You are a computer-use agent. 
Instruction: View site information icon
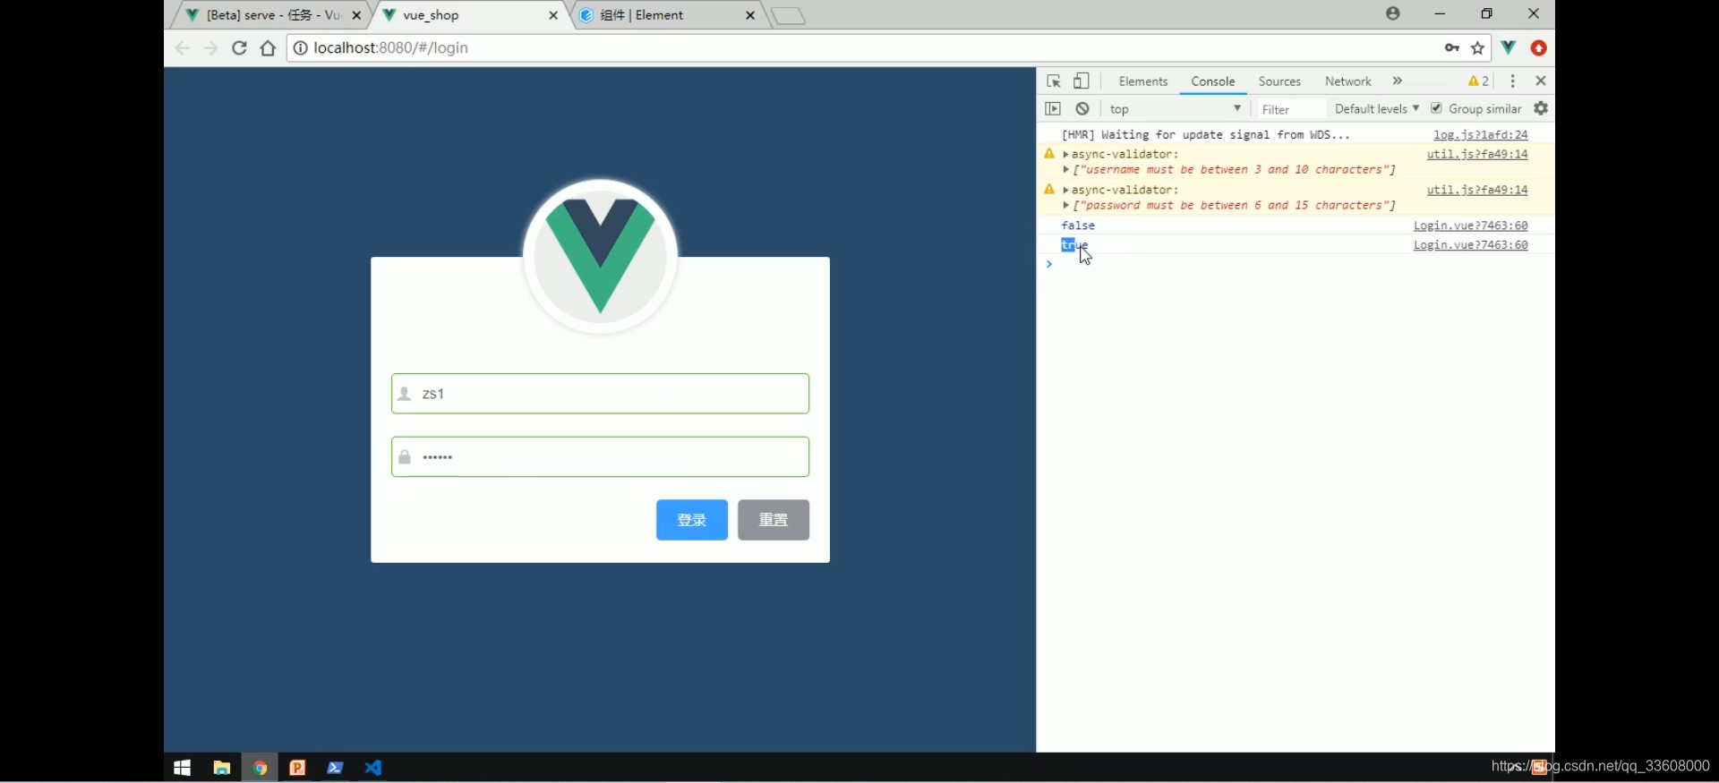click(301, 48)
